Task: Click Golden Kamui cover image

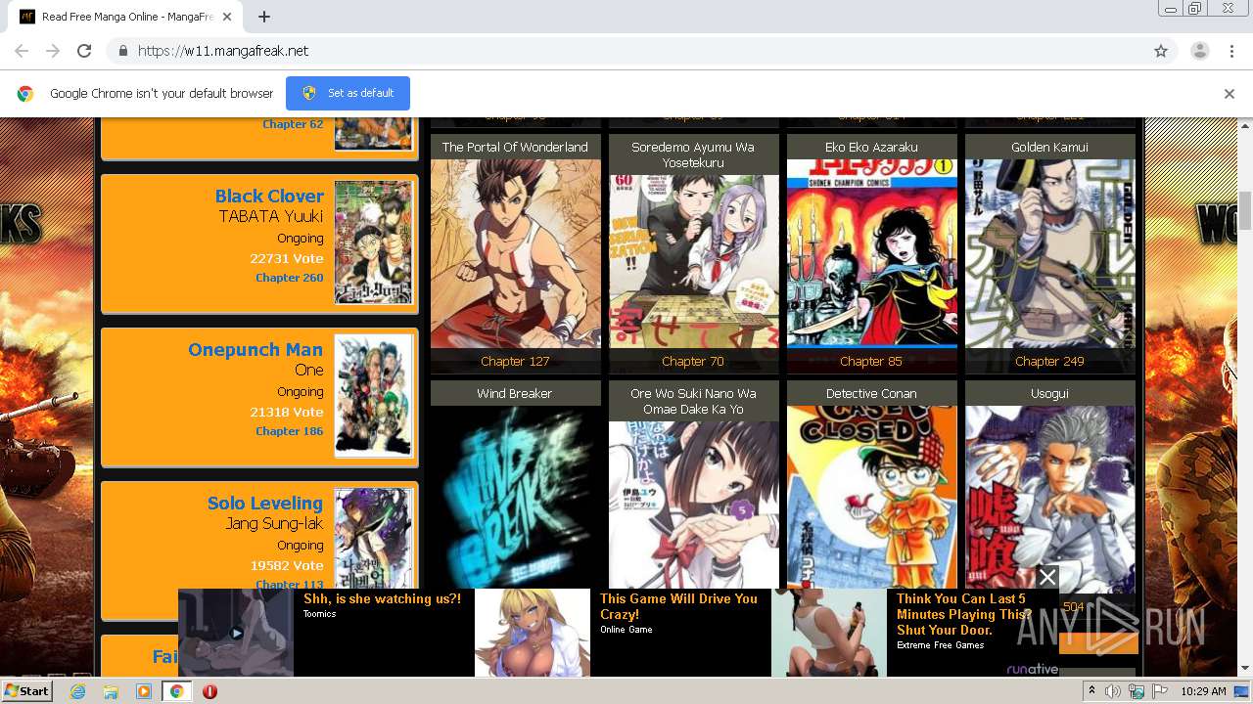Action: (1050, 252)
